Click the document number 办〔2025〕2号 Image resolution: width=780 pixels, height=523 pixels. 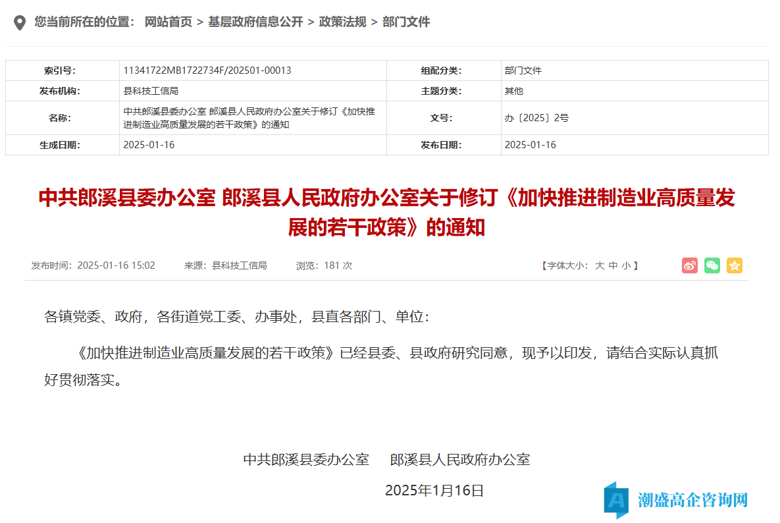point(536,118)
